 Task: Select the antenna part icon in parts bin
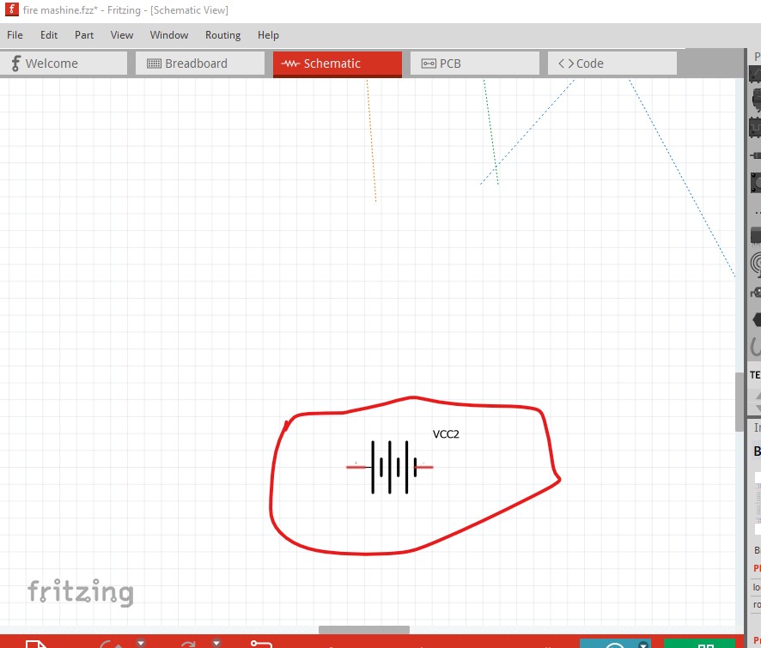coord(756,263)
